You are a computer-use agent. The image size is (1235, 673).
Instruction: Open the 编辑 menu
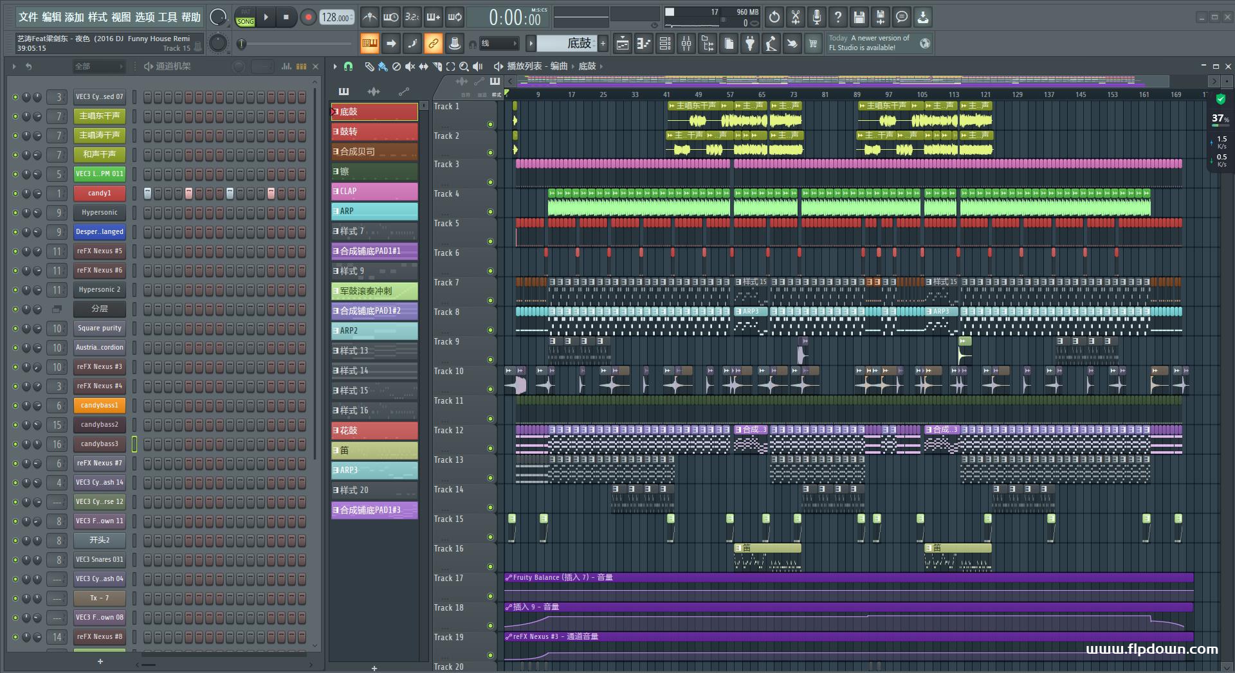click(51, 17)
